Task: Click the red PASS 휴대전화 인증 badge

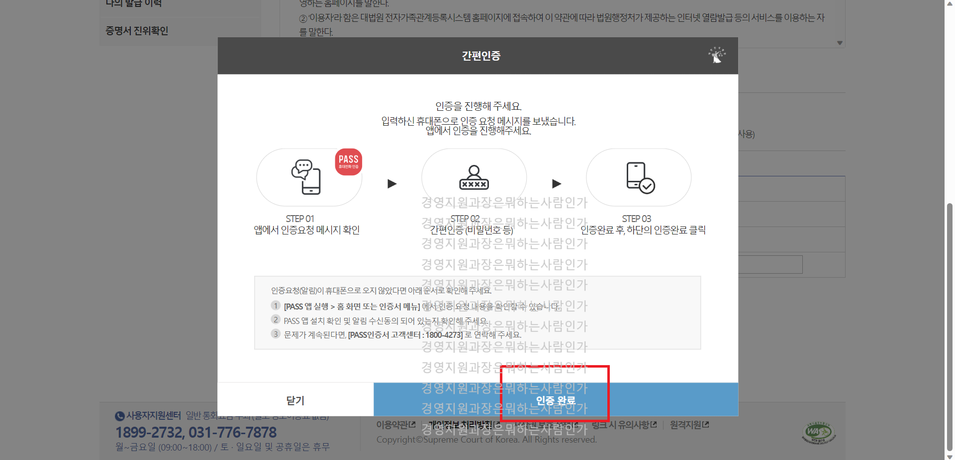Action: 348,161
